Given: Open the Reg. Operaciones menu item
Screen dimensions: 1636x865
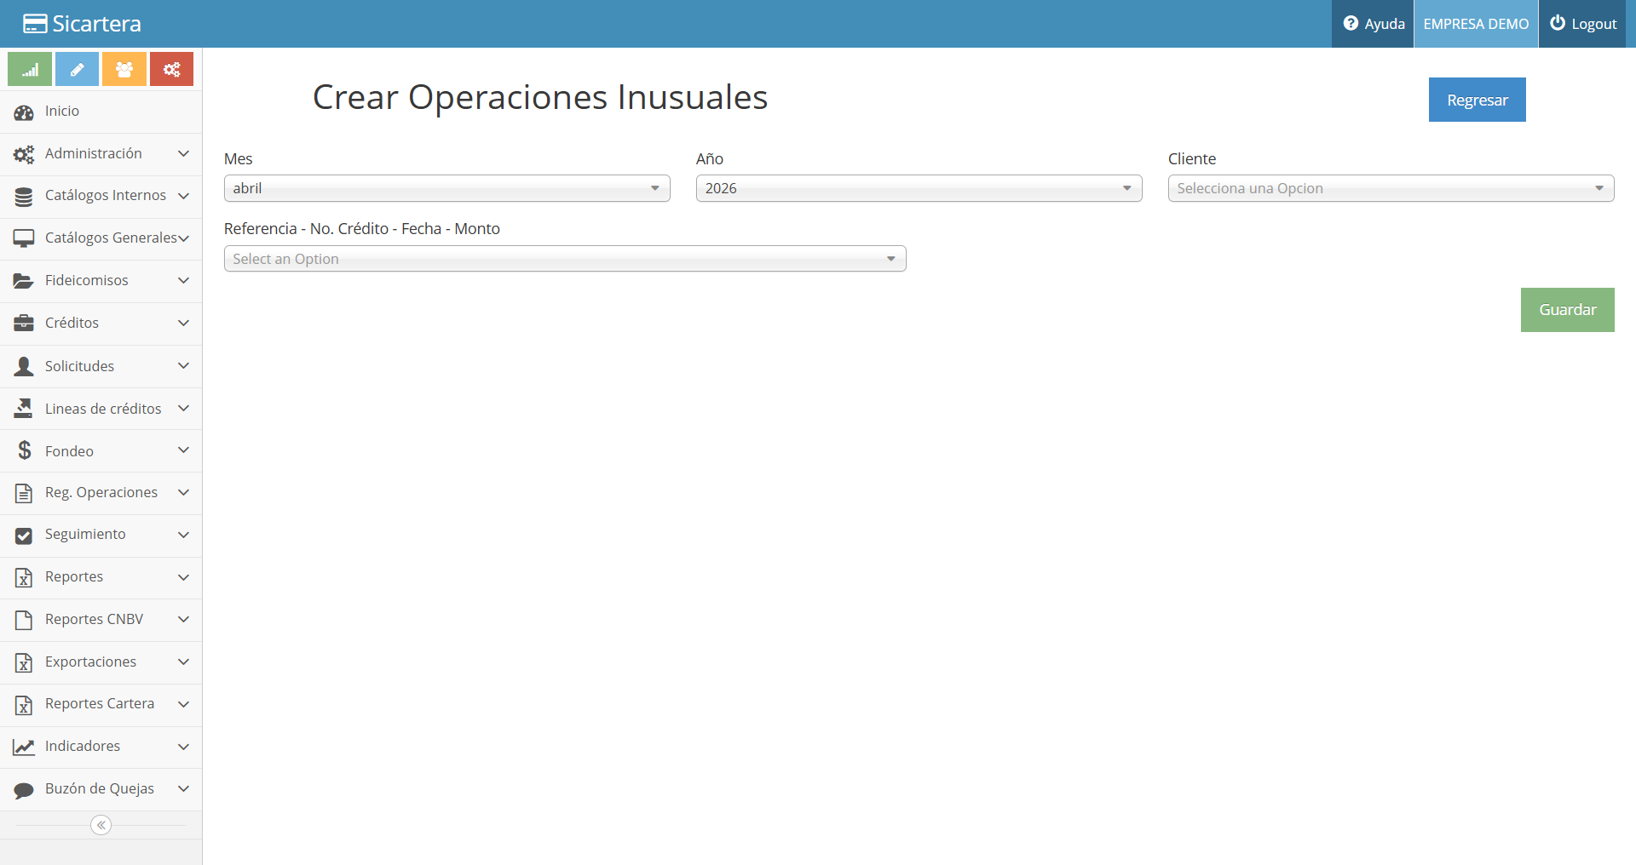Looking at the screenshot, I should click(101, 493).
